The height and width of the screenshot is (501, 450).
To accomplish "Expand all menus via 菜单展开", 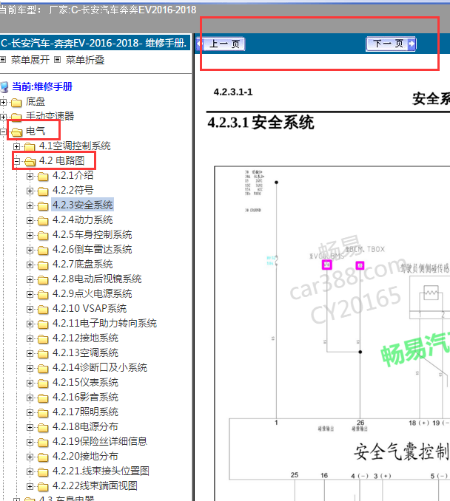I will pos(30,60).
